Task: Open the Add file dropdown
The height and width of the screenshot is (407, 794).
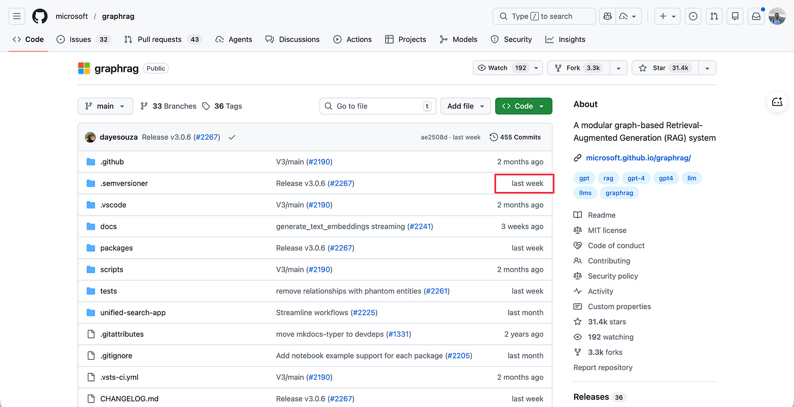Action: (466, 106)
